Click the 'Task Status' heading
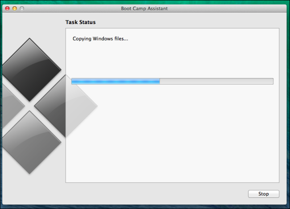 click(x=80, y=22)
